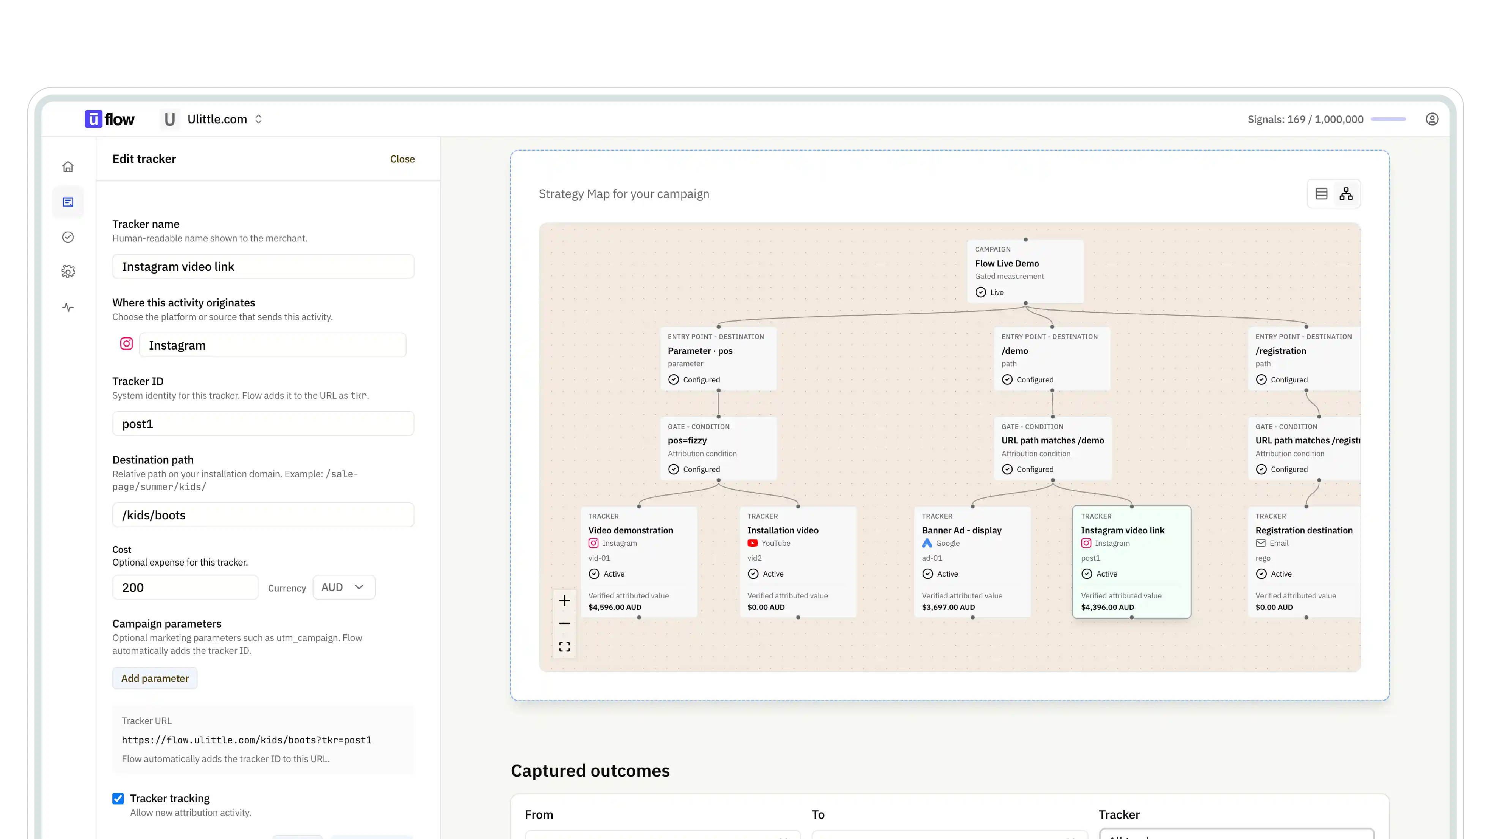Click the Tracker ID field post1
The image size is (1491, 839).
pyautogui.click(x=263, y=424)
